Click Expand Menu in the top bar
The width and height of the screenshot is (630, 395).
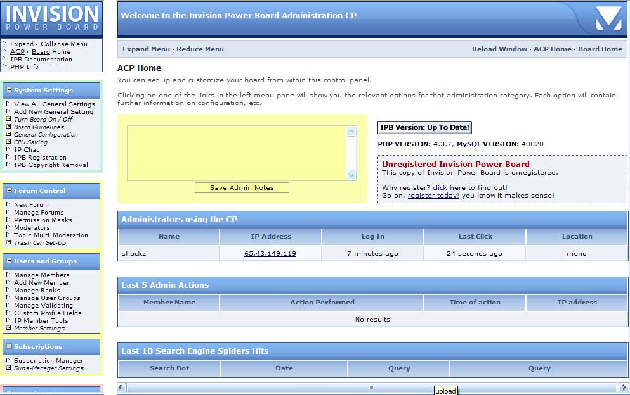pyautogui.click(x=147, y=49)
